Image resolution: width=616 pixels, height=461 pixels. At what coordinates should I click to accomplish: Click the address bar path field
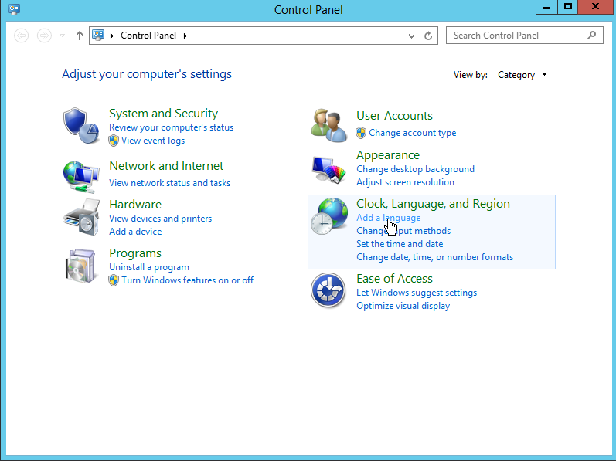pos(264,36)
